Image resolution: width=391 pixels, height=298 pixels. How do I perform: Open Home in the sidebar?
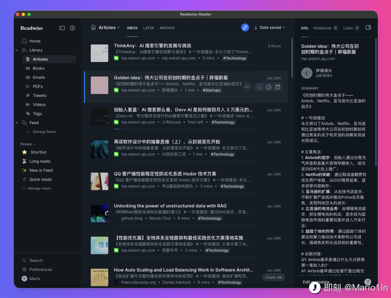coord(35,41)
